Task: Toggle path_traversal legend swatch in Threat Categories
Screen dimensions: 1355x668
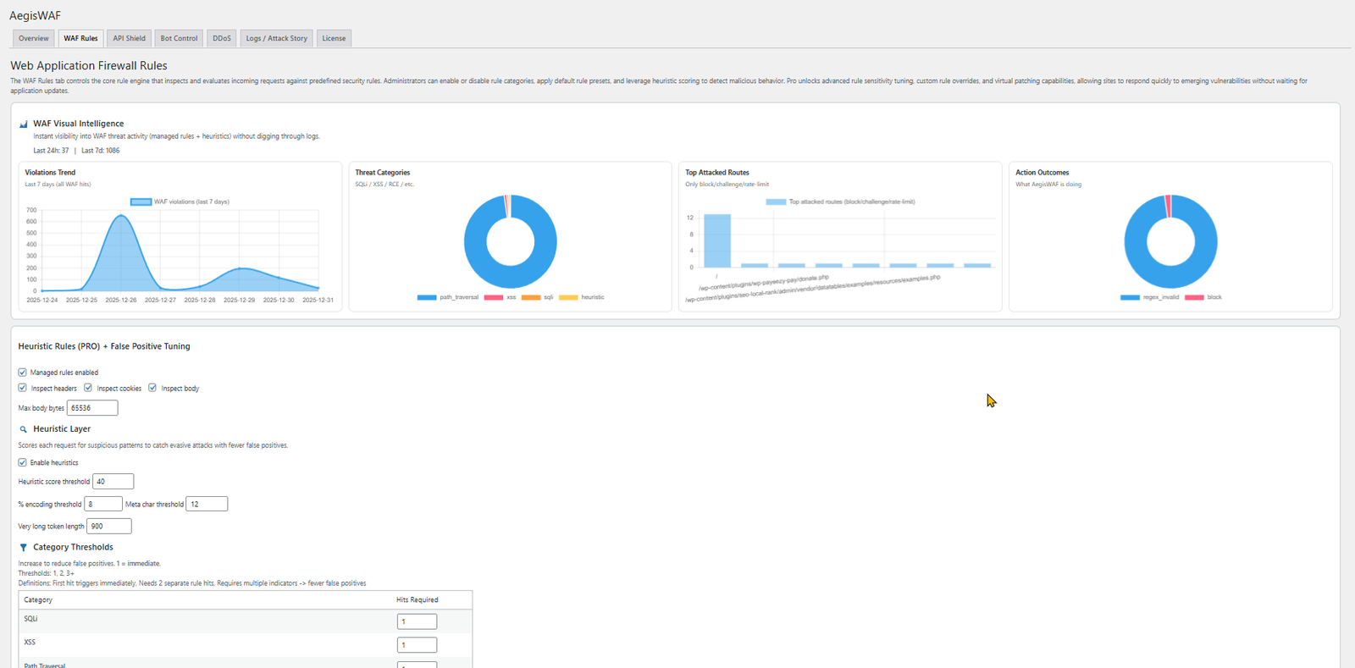Action: pos(427,297)
